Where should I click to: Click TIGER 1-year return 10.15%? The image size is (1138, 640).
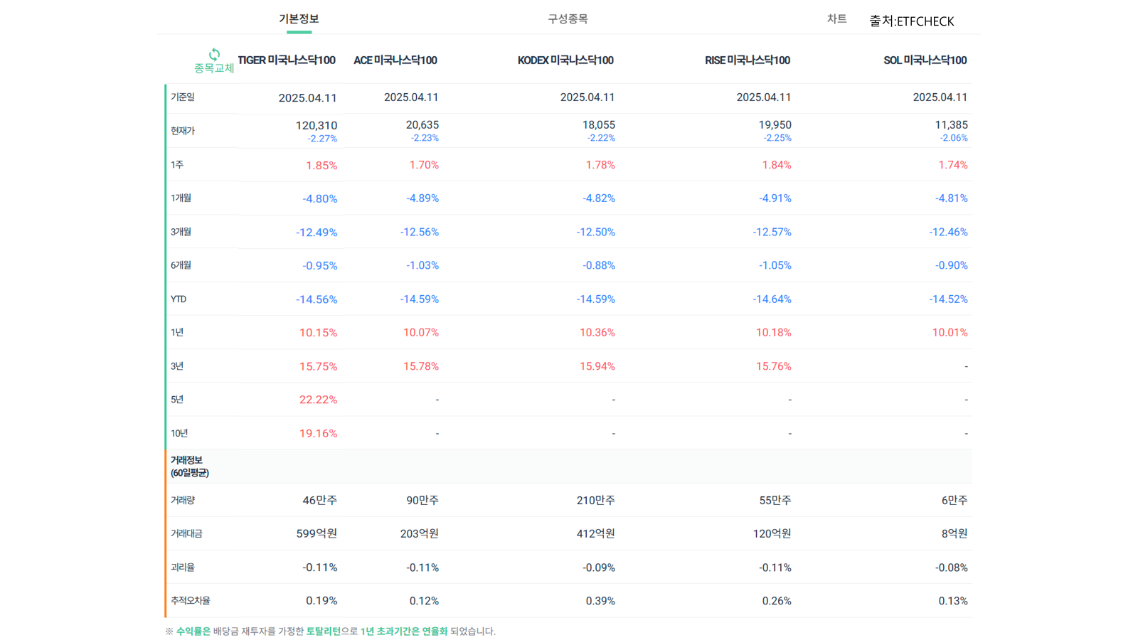tap(319, 333)
